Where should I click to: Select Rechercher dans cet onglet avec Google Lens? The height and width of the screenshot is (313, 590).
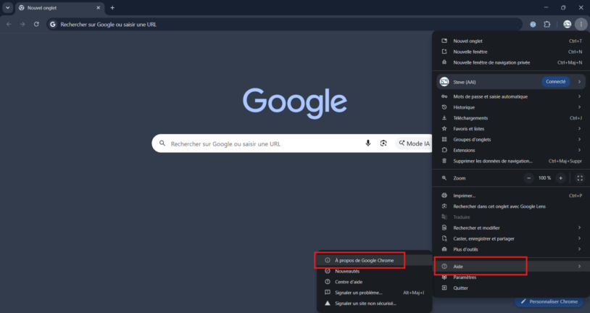(510, 206)
